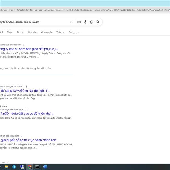This screenshot has width=170, height=170.
Task: Open the terminal window from the taskbar
Action: tap(37, 167)
